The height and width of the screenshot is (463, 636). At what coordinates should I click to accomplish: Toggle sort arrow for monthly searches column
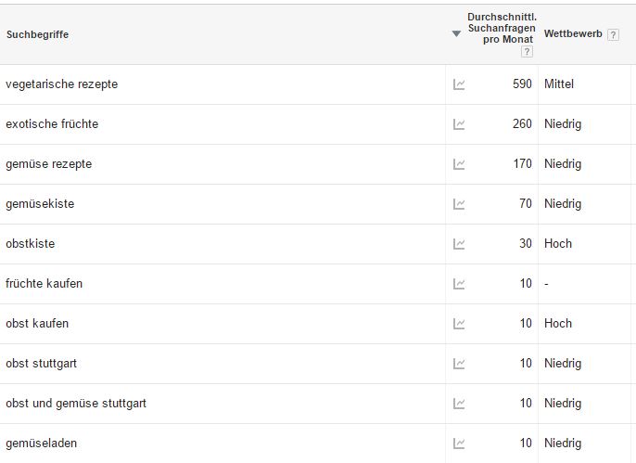(x=456, y=33)
